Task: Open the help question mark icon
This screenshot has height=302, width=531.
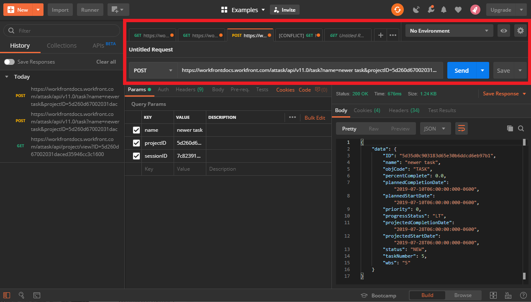Action: 523,295
